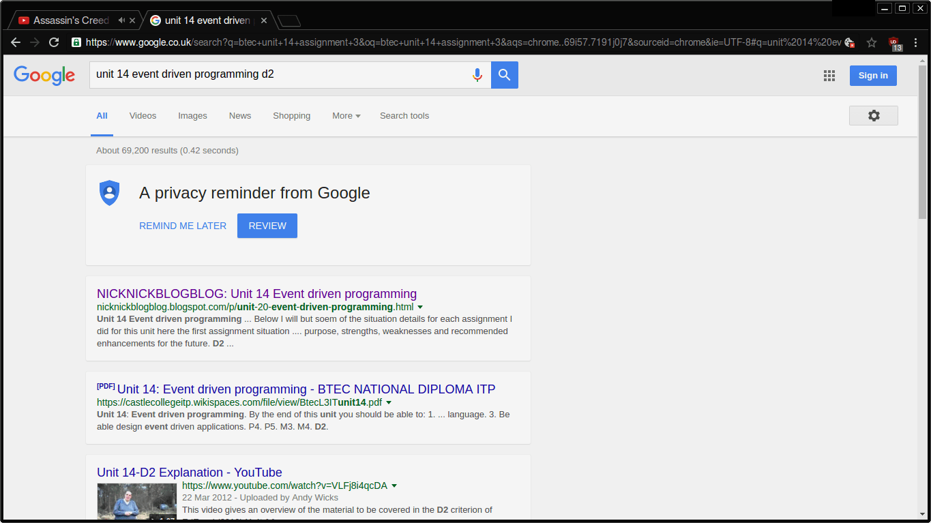Click the Google voice search microphone icon
The height and width of the screenshot is (523, 931).
477,75
